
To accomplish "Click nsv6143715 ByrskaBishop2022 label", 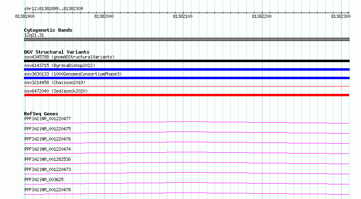I will coord(60,65).
